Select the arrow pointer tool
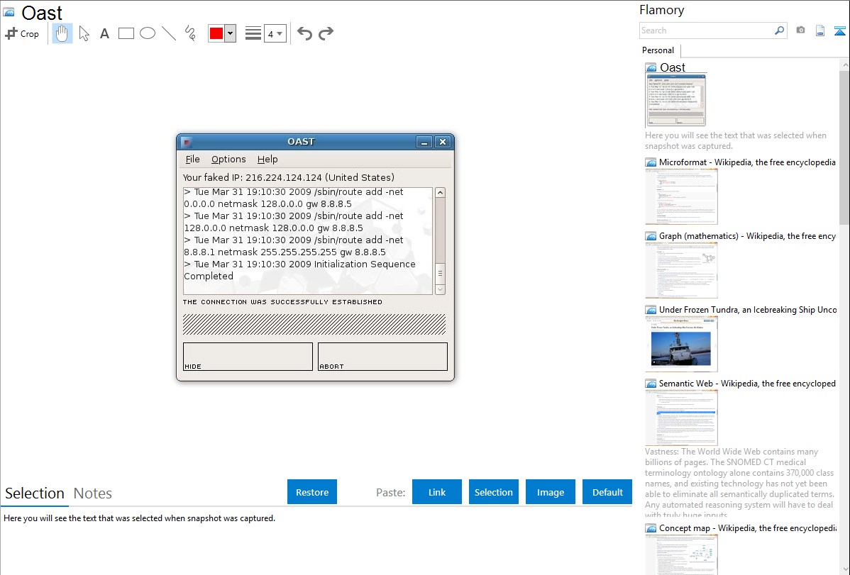 coord(84,33)
